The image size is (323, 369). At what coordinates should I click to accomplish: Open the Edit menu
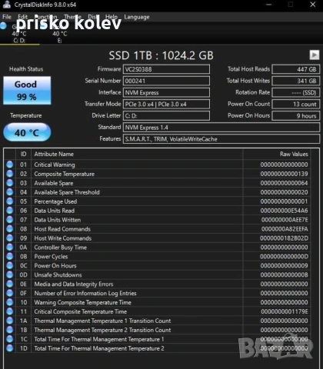[22, 17]
